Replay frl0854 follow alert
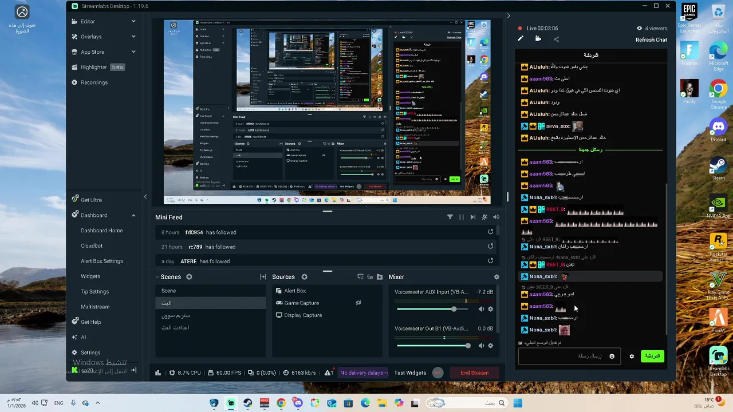Screen dimensions: 733x412 pyautogui.click(x=490, y=232)
